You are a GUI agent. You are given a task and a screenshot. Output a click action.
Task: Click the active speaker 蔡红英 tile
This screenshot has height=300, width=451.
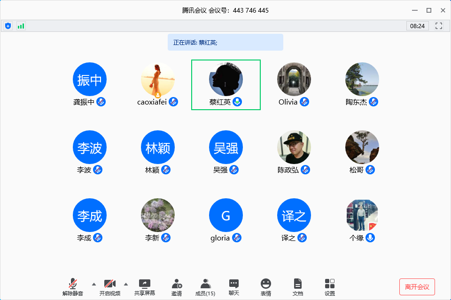pos(226,84)
